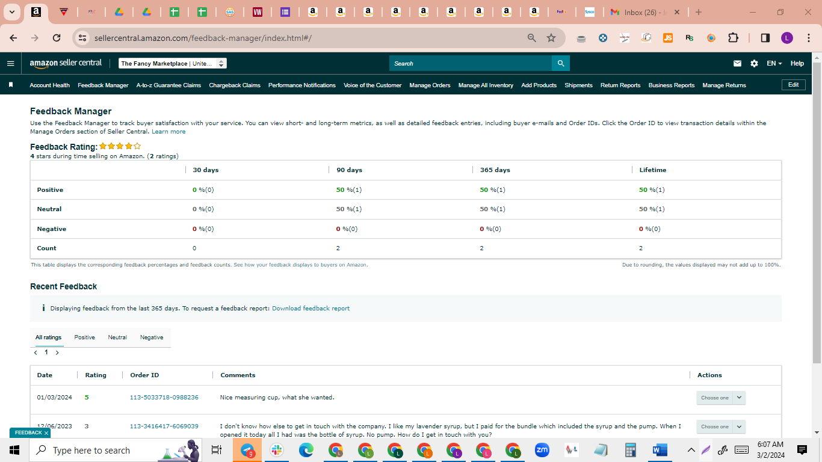Open Calculator from the taskbar
The width and height of the screenshot is (822, 462).
(x=631, y=450)
